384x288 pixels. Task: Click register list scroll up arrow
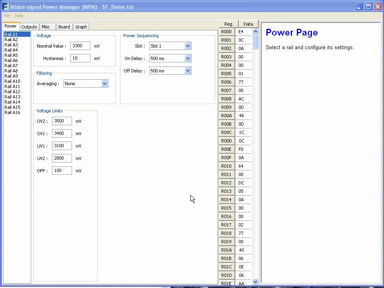coord(255,31)
